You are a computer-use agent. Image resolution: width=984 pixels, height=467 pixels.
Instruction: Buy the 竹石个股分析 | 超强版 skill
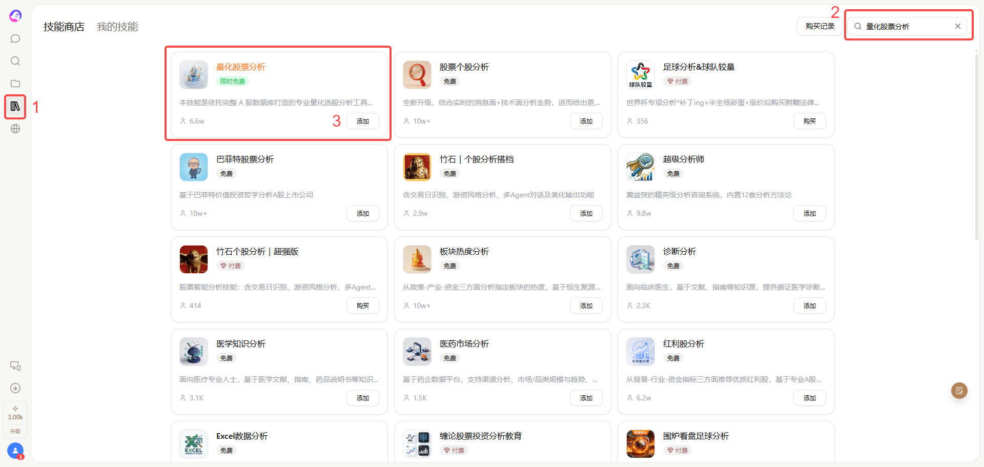[363, 306]
